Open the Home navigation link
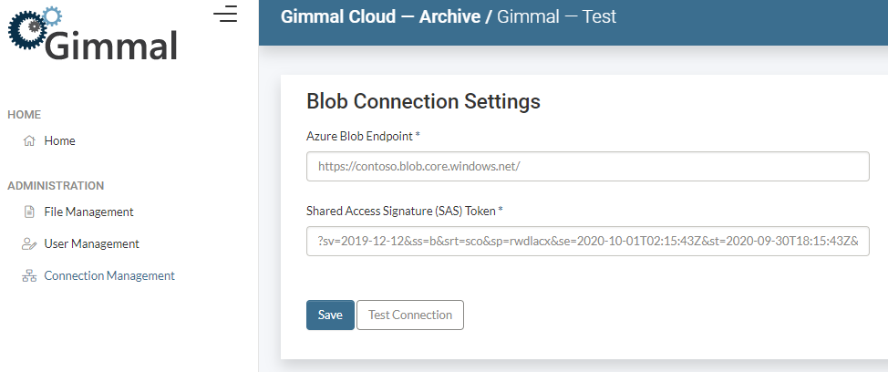This screenshot has width=888, height=372. (59, 141)
